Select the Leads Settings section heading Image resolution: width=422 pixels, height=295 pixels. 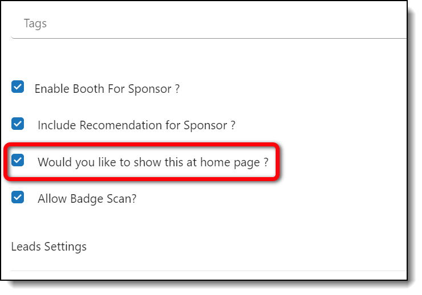[49, 247]
